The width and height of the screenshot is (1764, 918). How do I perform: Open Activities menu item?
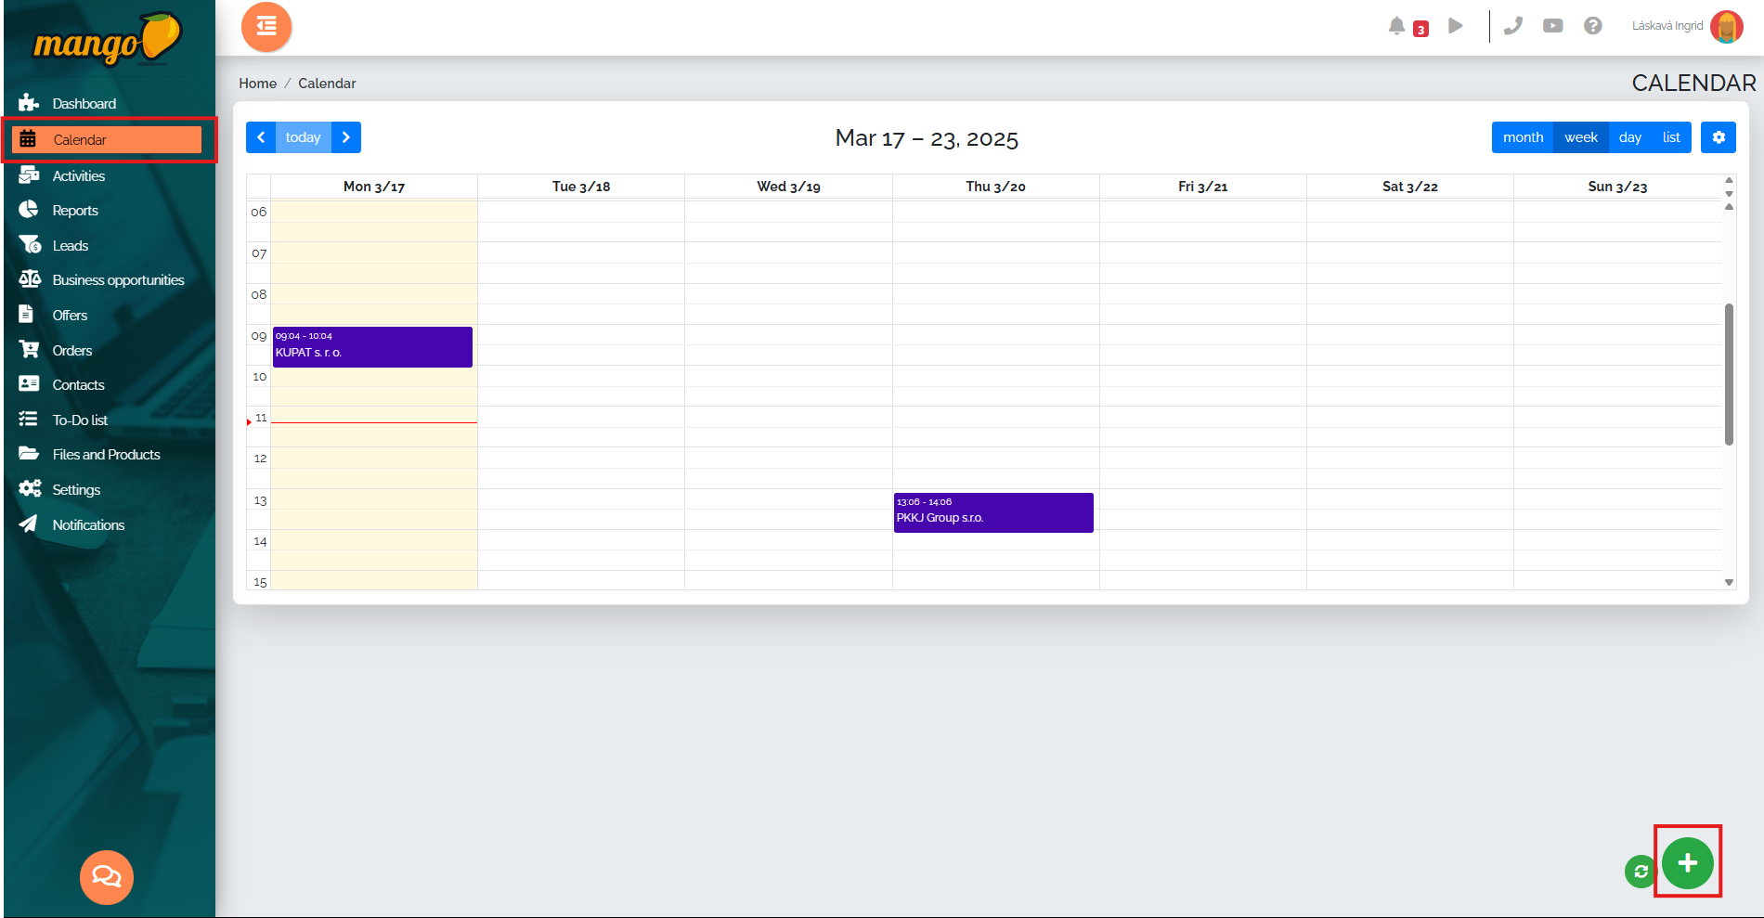click(79, 176)
